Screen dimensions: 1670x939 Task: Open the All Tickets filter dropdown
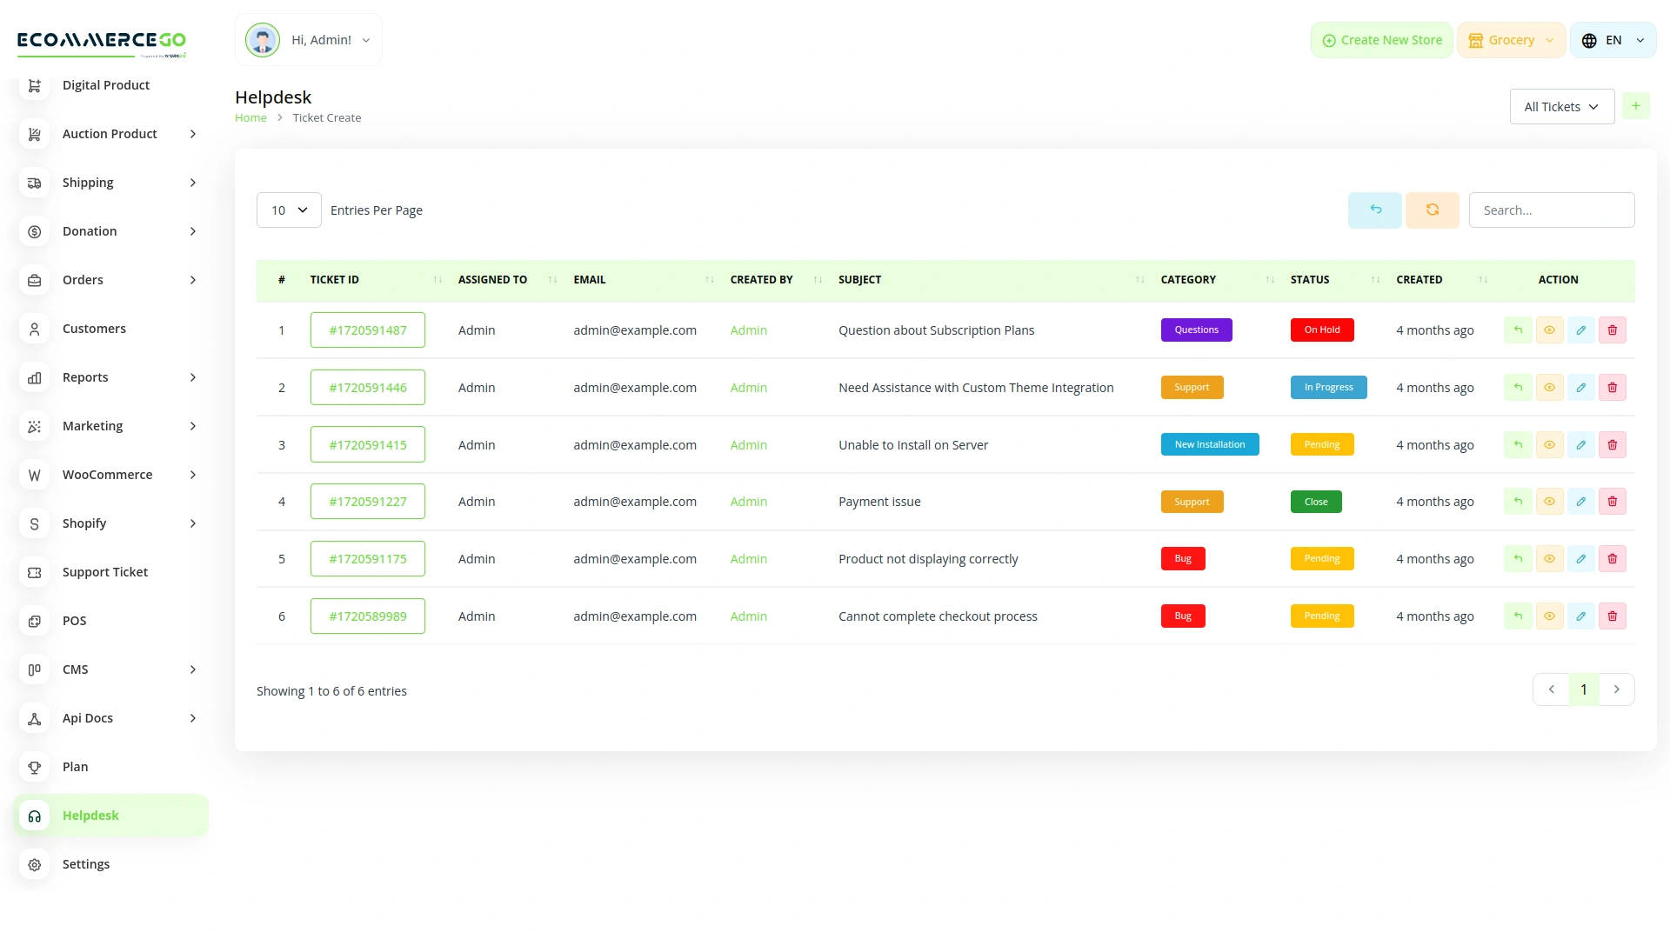(1561, 105)
